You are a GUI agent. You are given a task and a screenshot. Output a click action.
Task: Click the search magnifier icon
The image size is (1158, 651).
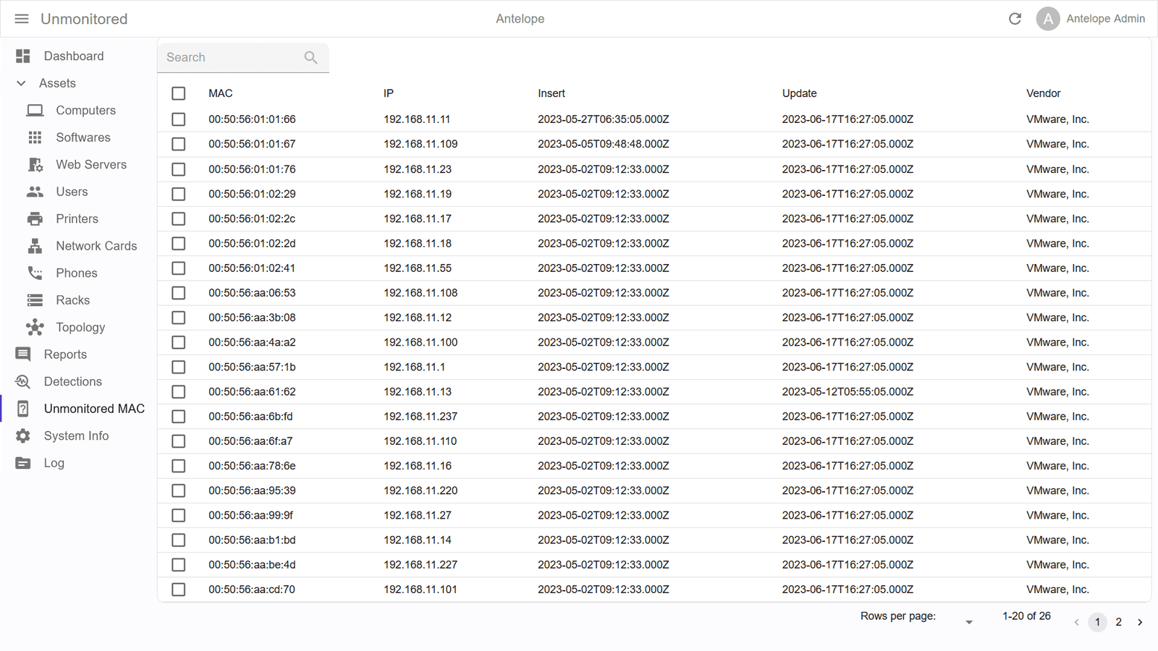coord(310,57)
